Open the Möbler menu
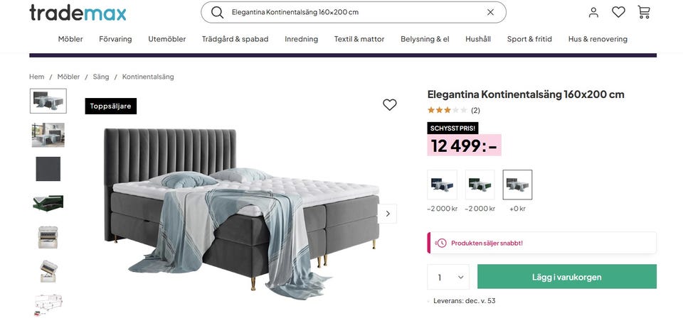 click(70, 39)
